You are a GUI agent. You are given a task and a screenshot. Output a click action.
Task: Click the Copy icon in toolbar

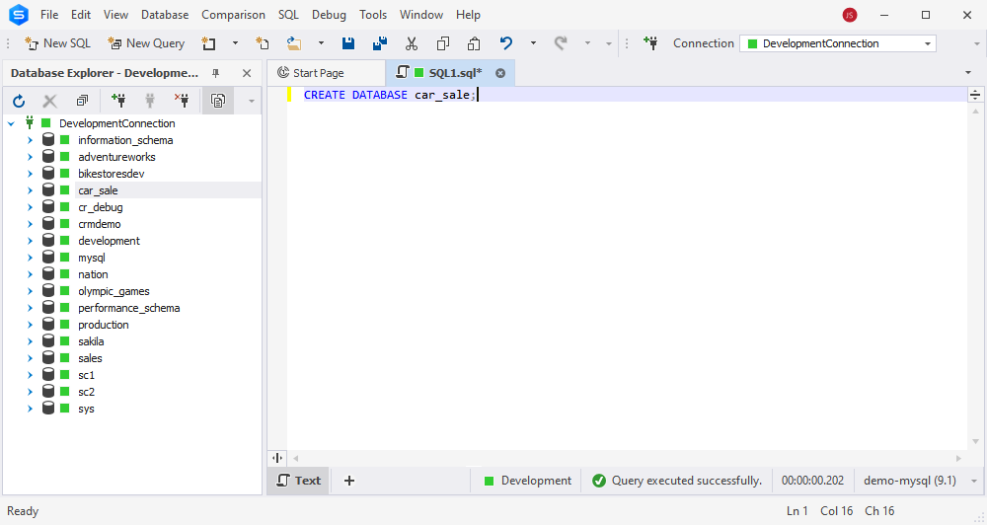click(443, 43)
